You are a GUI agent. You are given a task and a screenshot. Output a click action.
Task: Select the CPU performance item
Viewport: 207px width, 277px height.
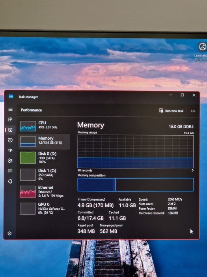44,126
